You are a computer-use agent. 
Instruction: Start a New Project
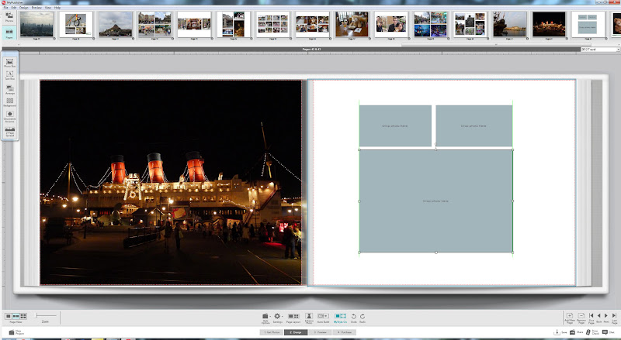click(x=15, y=332)
